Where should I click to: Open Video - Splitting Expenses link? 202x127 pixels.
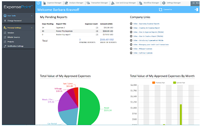(143, 53)
